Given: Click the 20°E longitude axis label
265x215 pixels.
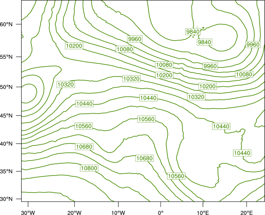Looking at the screenshot, I should (246, 213).
